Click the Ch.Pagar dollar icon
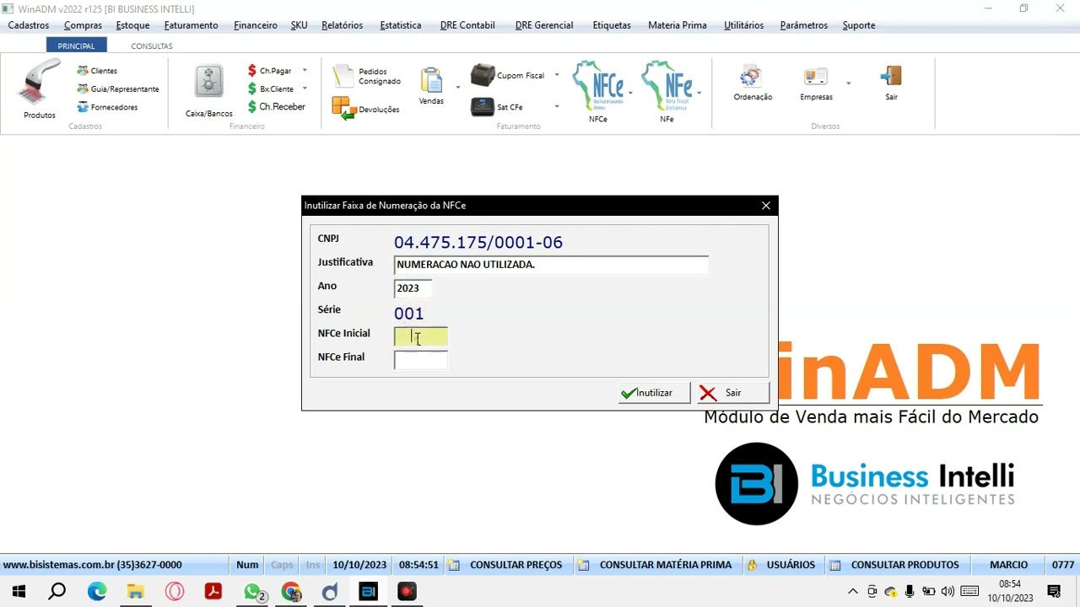 pyautogui.click(x=252, y=71)
